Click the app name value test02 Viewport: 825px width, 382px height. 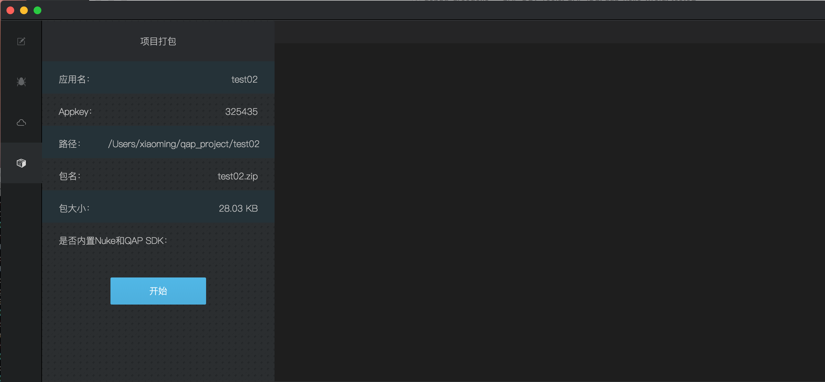coord(244,79)
